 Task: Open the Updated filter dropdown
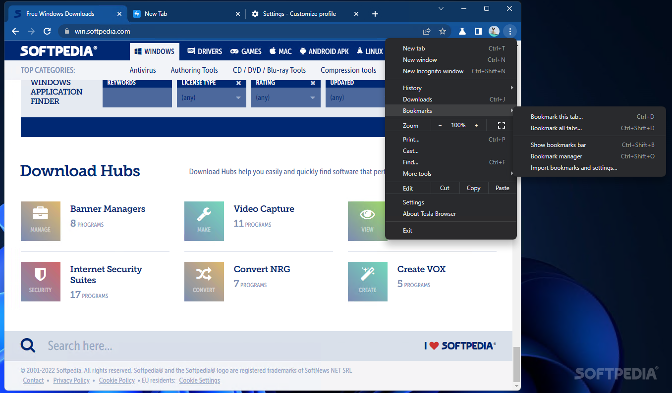pyautogui.click(x=356, y=98)
